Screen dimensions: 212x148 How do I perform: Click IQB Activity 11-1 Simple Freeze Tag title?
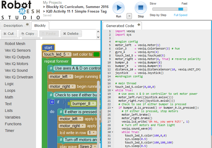[76, 12]
